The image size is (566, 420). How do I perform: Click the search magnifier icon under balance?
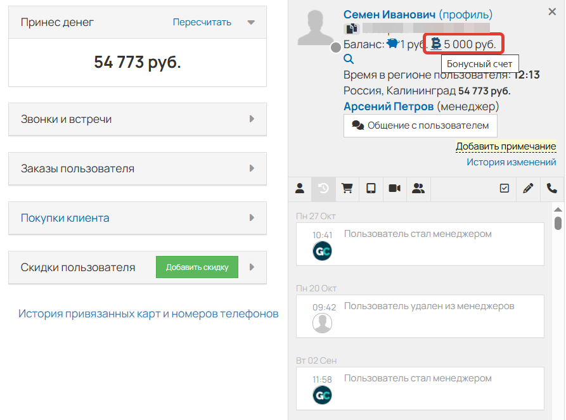(x=349, y=58)
